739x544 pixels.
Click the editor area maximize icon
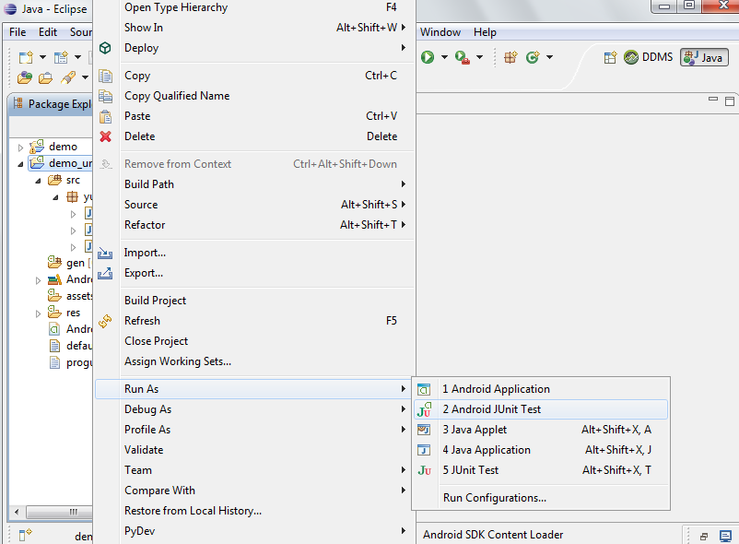pos(730,101)
